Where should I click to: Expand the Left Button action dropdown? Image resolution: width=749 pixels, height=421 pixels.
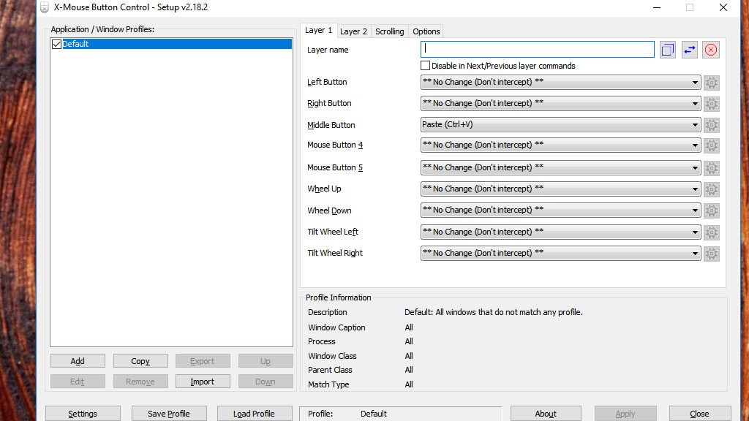(x=560, y=82)
